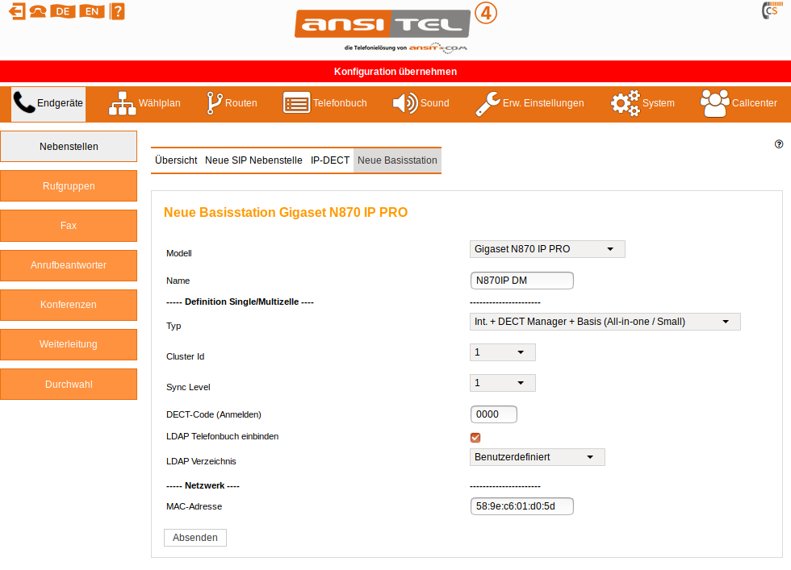Click the orange telephone icon
The image size is (791, 570).
[x=38, y=11]
